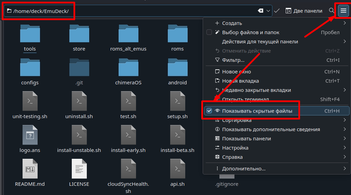The width and height of the screenshot is (351, 195).
Task: Select the README.md file icon
Action: tap(30, 171)
